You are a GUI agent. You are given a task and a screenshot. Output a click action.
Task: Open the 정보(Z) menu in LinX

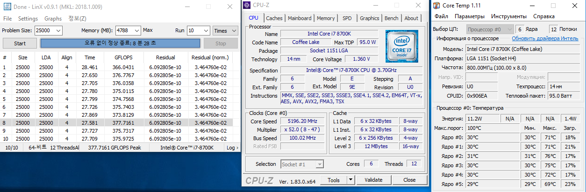coord(77,19)
